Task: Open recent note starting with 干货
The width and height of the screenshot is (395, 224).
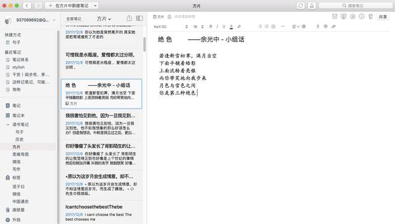Action: click(x=31, y=75)
